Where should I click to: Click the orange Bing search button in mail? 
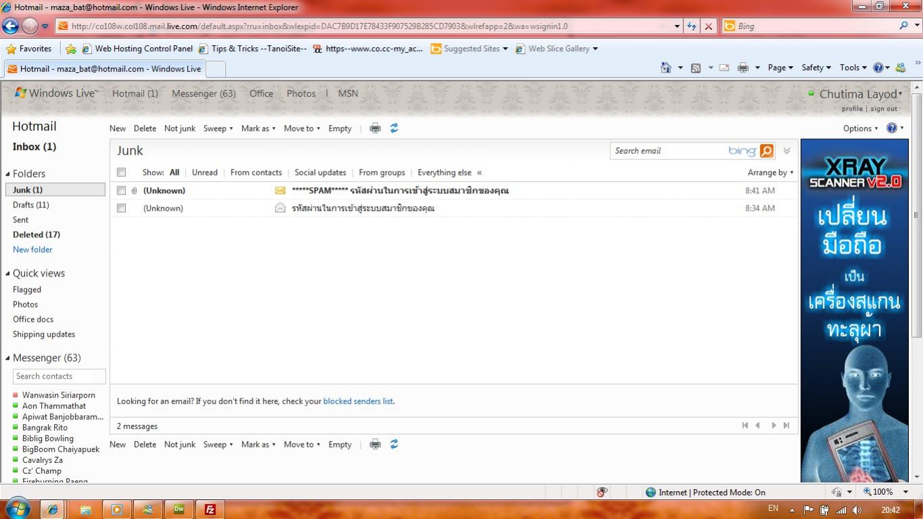click(766, 151)
